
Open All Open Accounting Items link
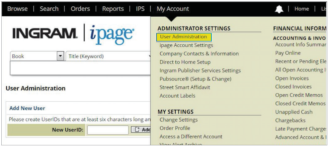[x=300, y=70]
